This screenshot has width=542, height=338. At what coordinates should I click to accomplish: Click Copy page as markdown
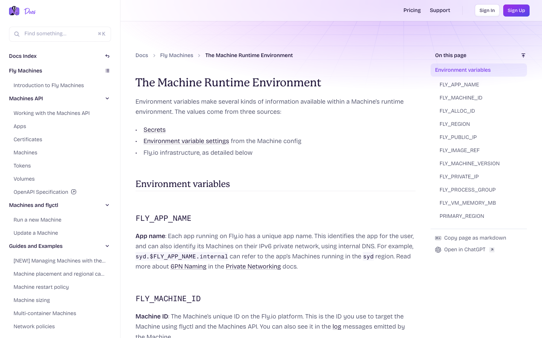(x=475, y=238)
